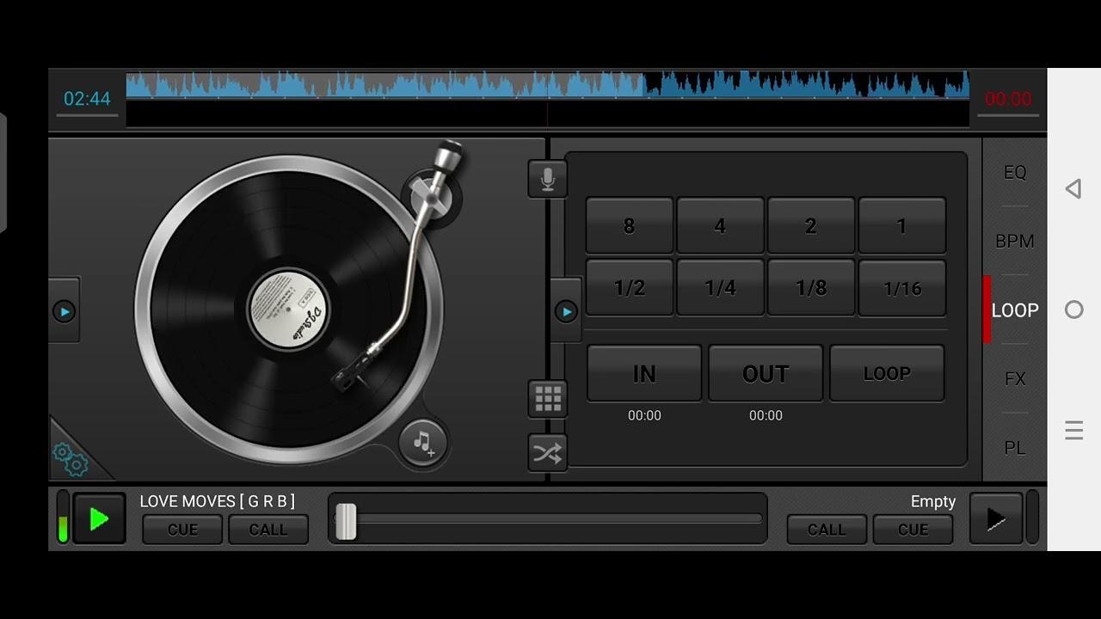Click the Empty right deck label

933,501
